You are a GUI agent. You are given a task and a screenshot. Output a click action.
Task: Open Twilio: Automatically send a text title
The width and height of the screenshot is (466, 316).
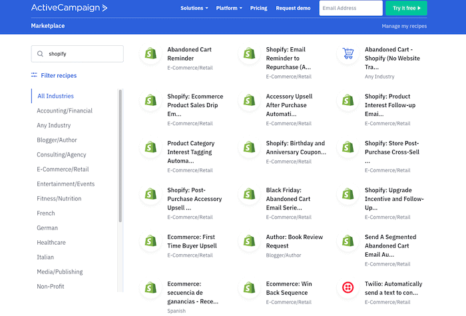pyautogui.click(x=393, y=288)
